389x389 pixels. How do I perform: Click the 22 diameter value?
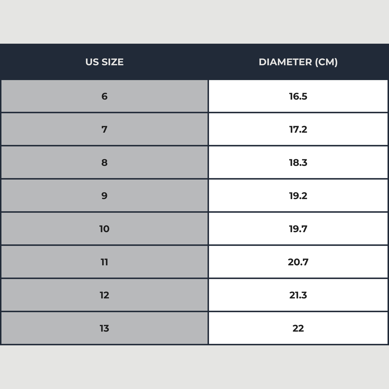click(298, 328)
